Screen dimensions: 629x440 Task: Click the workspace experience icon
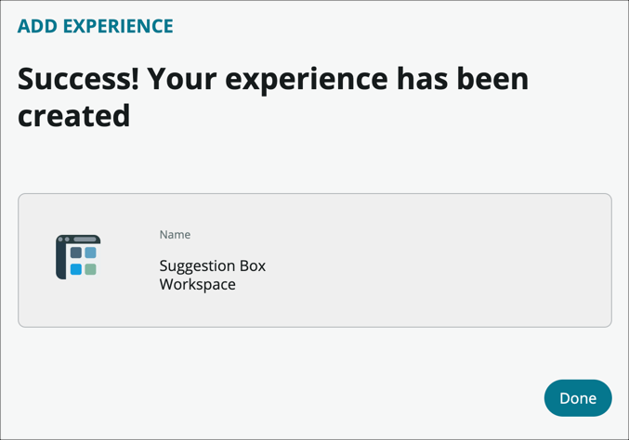point(78,257)
